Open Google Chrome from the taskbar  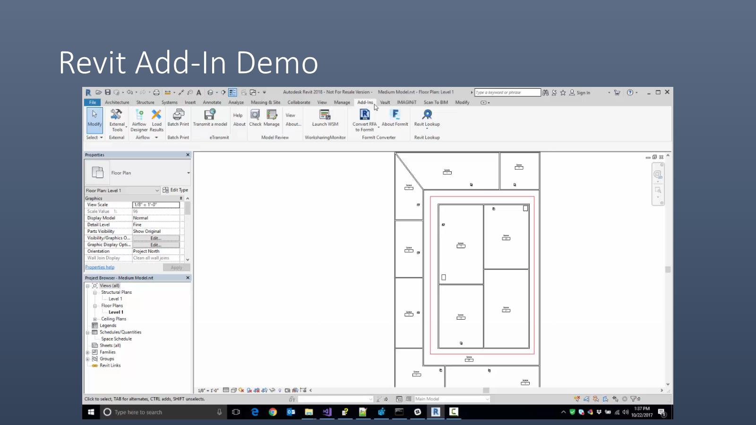click(x=273, y=412)
